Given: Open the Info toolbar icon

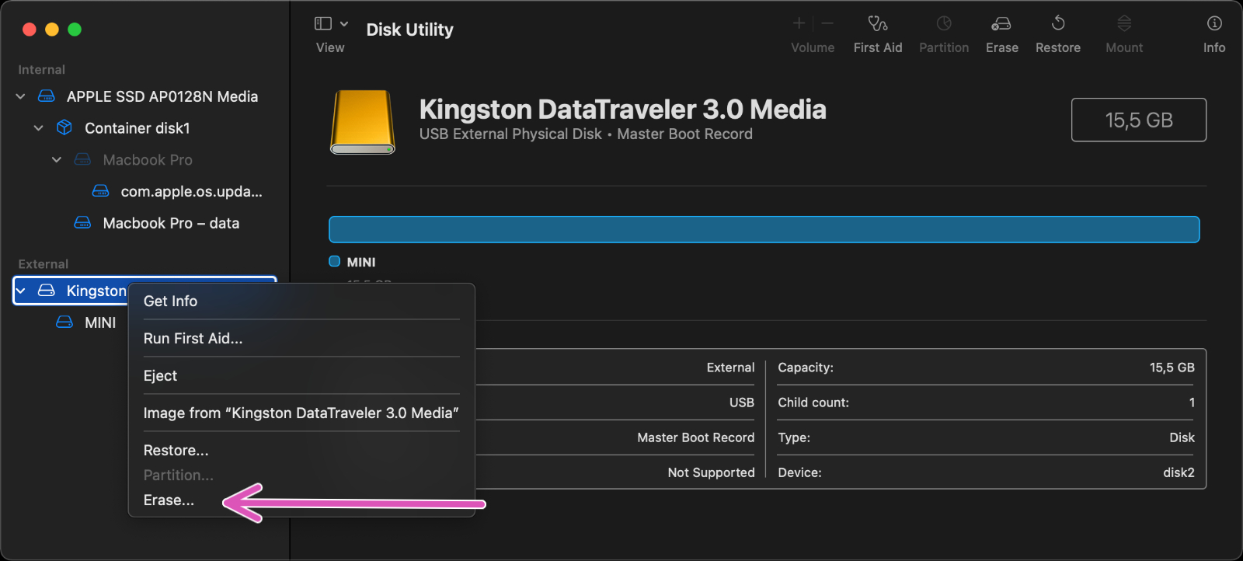Looking at the screenshot, I should click(1214, 23).
